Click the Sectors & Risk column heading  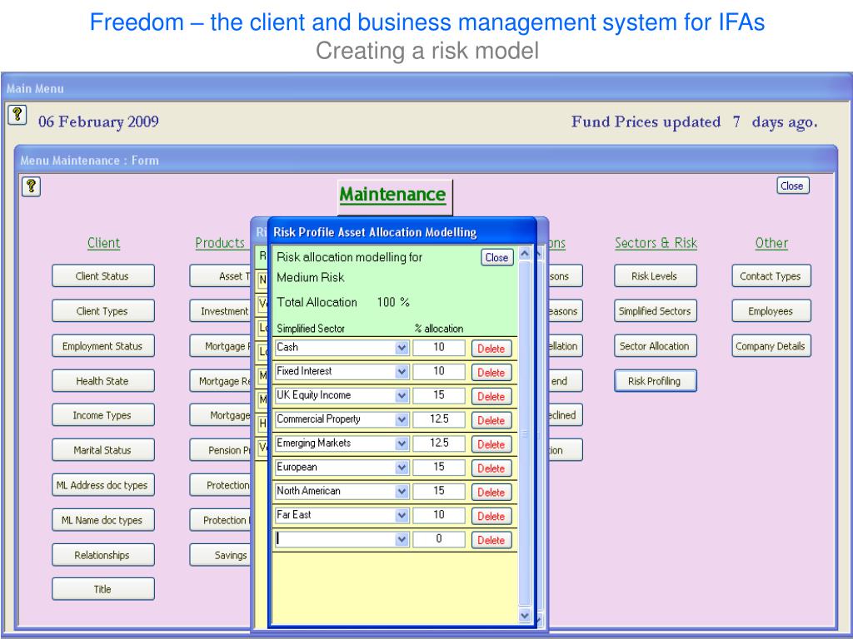[x=656, y=243]
